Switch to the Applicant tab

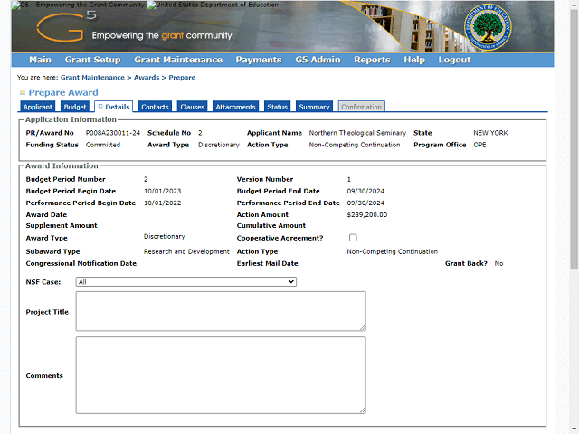38,107
